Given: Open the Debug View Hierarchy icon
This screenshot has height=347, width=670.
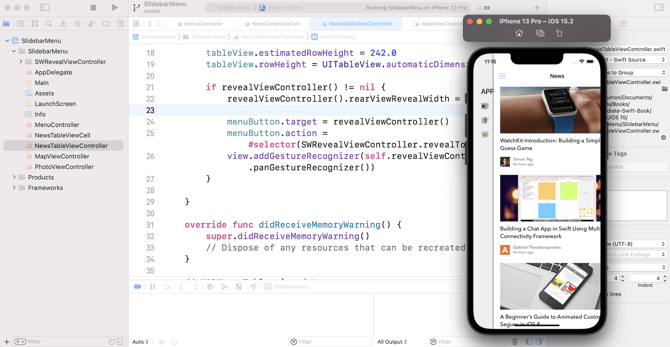Looking at the screenshot, I should tap(210, 287).
